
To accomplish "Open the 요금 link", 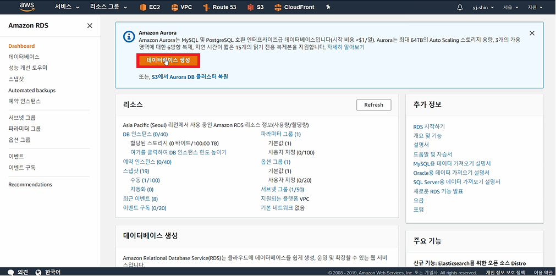I will (x=419, y=201).
